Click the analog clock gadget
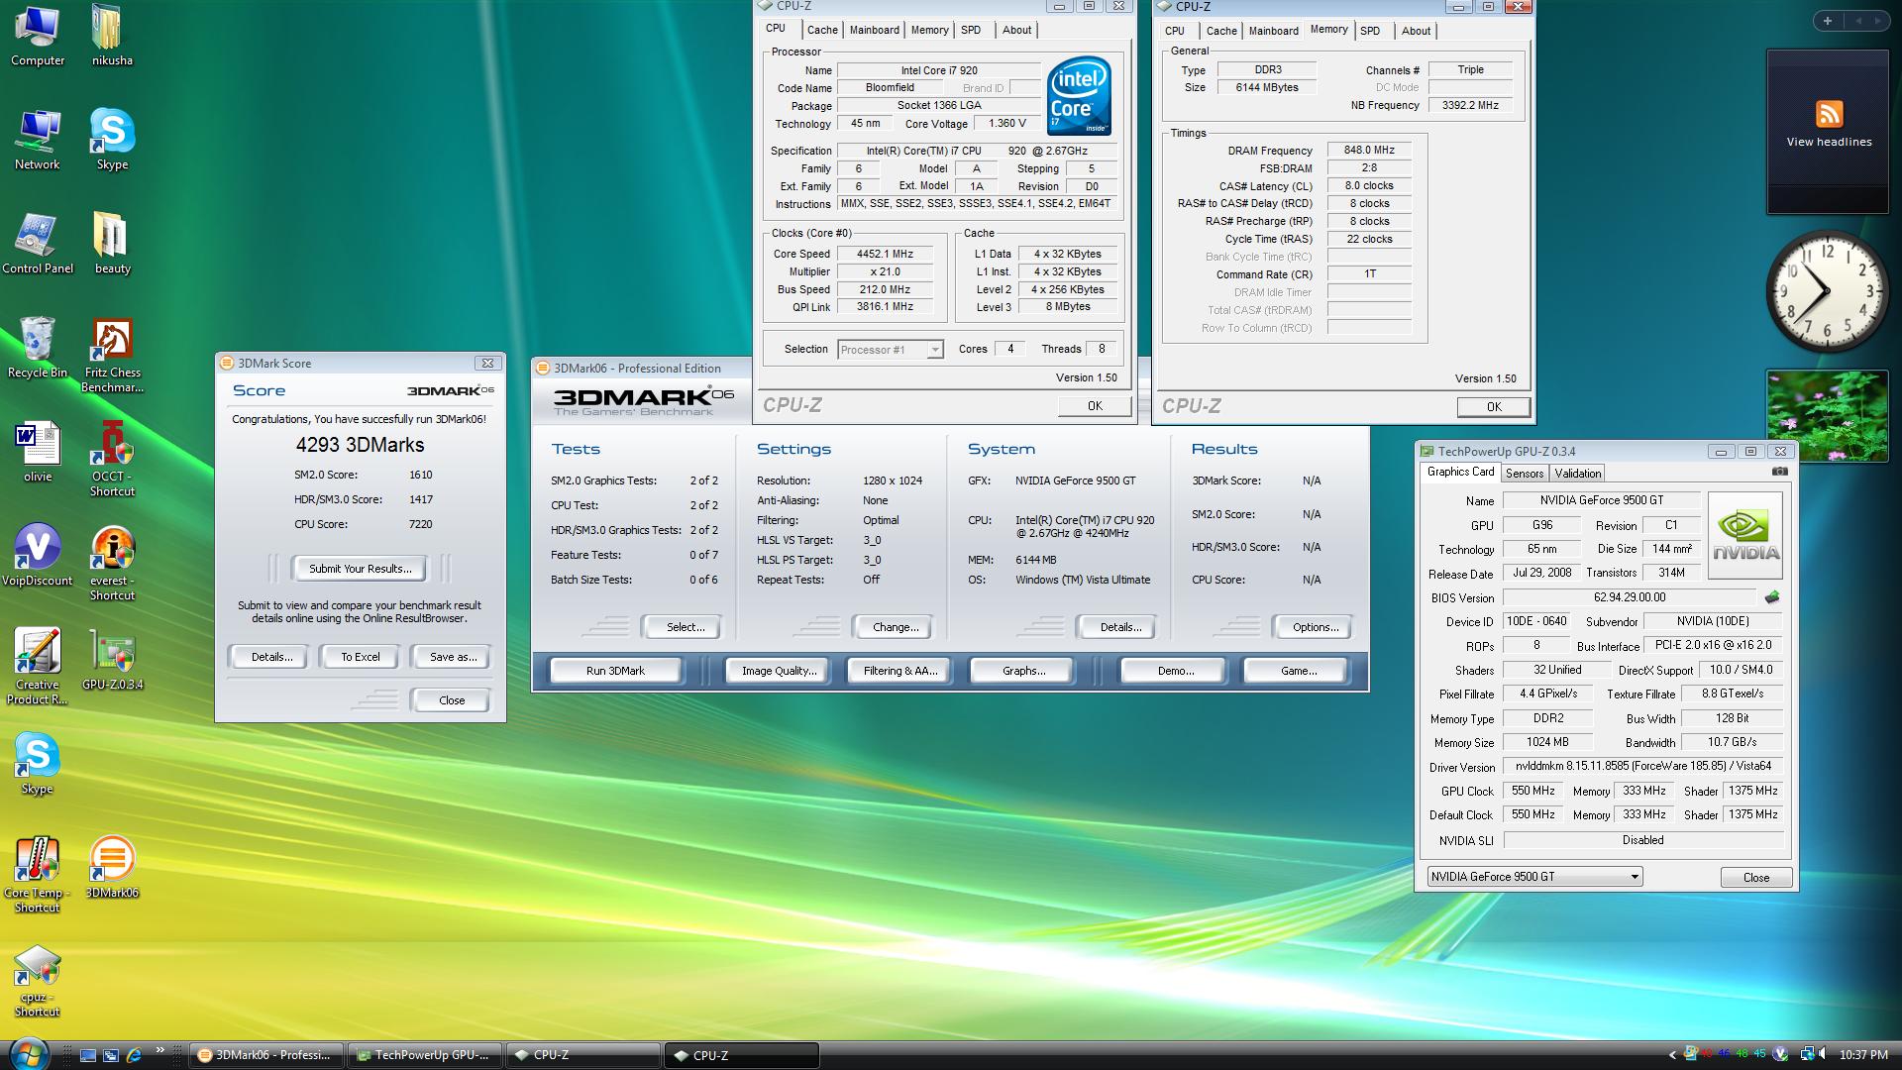This screenshot has width=1902, height=1070. click(x=1828, y=292)
